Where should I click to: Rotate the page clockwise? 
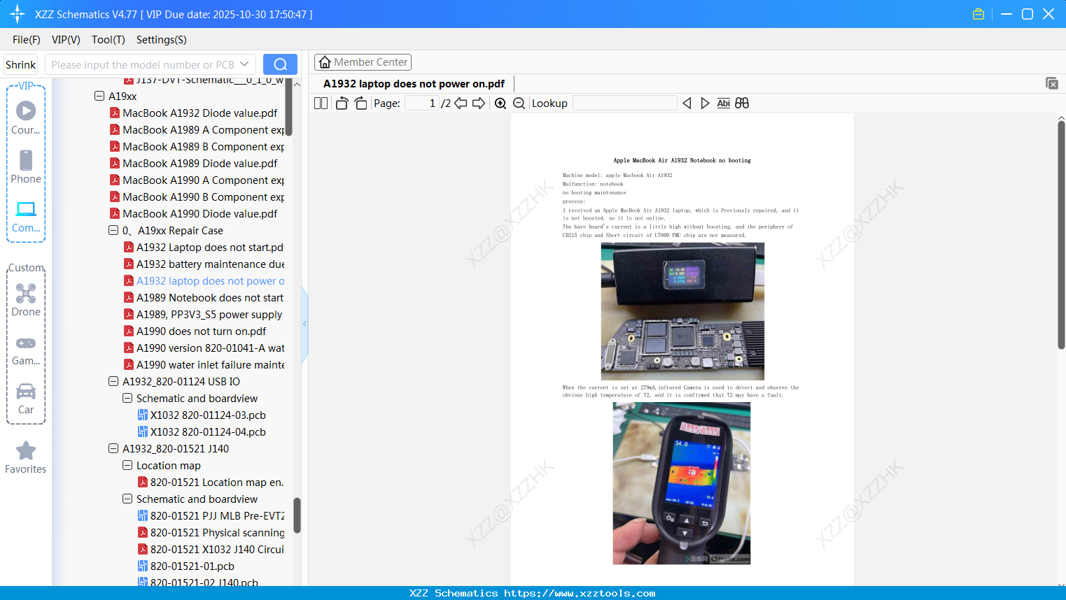360,103
